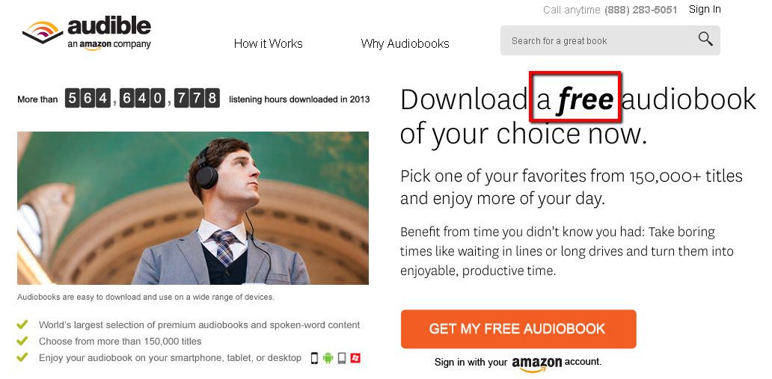
Task: Click the listening hours counter digits
Action: (x=142, y=99)
